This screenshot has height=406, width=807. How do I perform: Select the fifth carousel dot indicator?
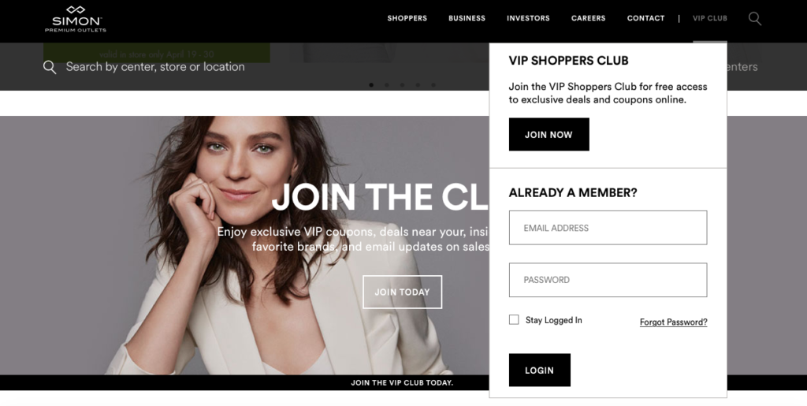point(433,85)
